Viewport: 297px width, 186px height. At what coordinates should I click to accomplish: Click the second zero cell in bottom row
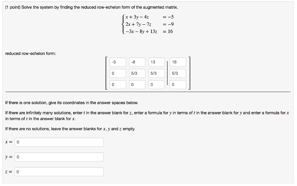coord(137,84)
